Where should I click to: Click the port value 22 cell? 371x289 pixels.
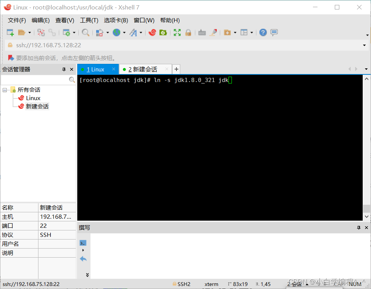[x=57, y=226]
